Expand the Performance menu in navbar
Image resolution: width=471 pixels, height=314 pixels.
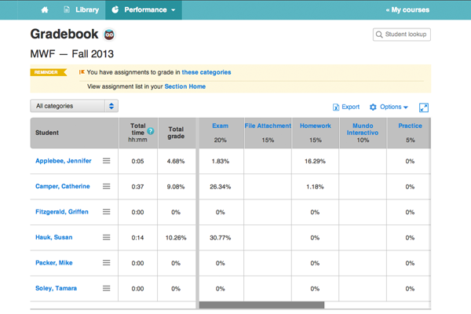(144, 10)
